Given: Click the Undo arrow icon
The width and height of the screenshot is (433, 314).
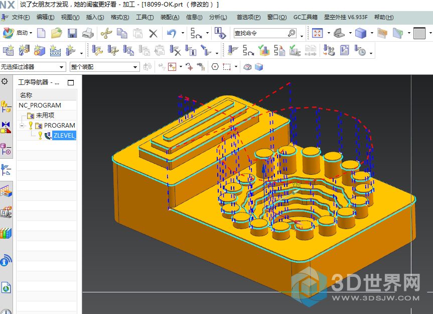Looking at the screenshot, I should (x=172, y=33).
